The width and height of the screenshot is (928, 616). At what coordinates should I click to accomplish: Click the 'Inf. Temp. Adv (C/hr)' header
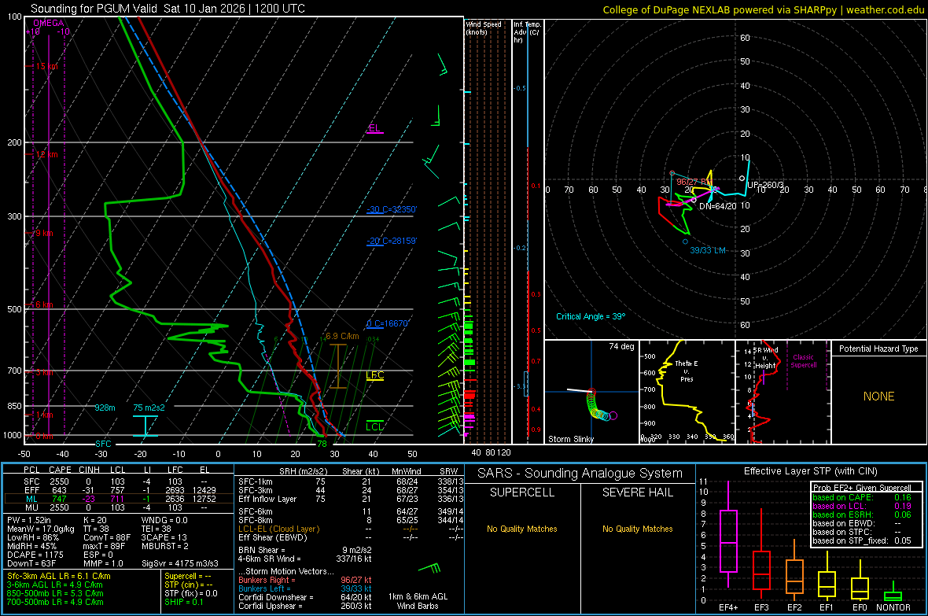point(527,32)
